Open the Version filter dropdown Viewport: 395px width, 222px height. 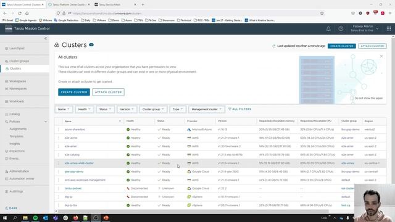point(127,109)
